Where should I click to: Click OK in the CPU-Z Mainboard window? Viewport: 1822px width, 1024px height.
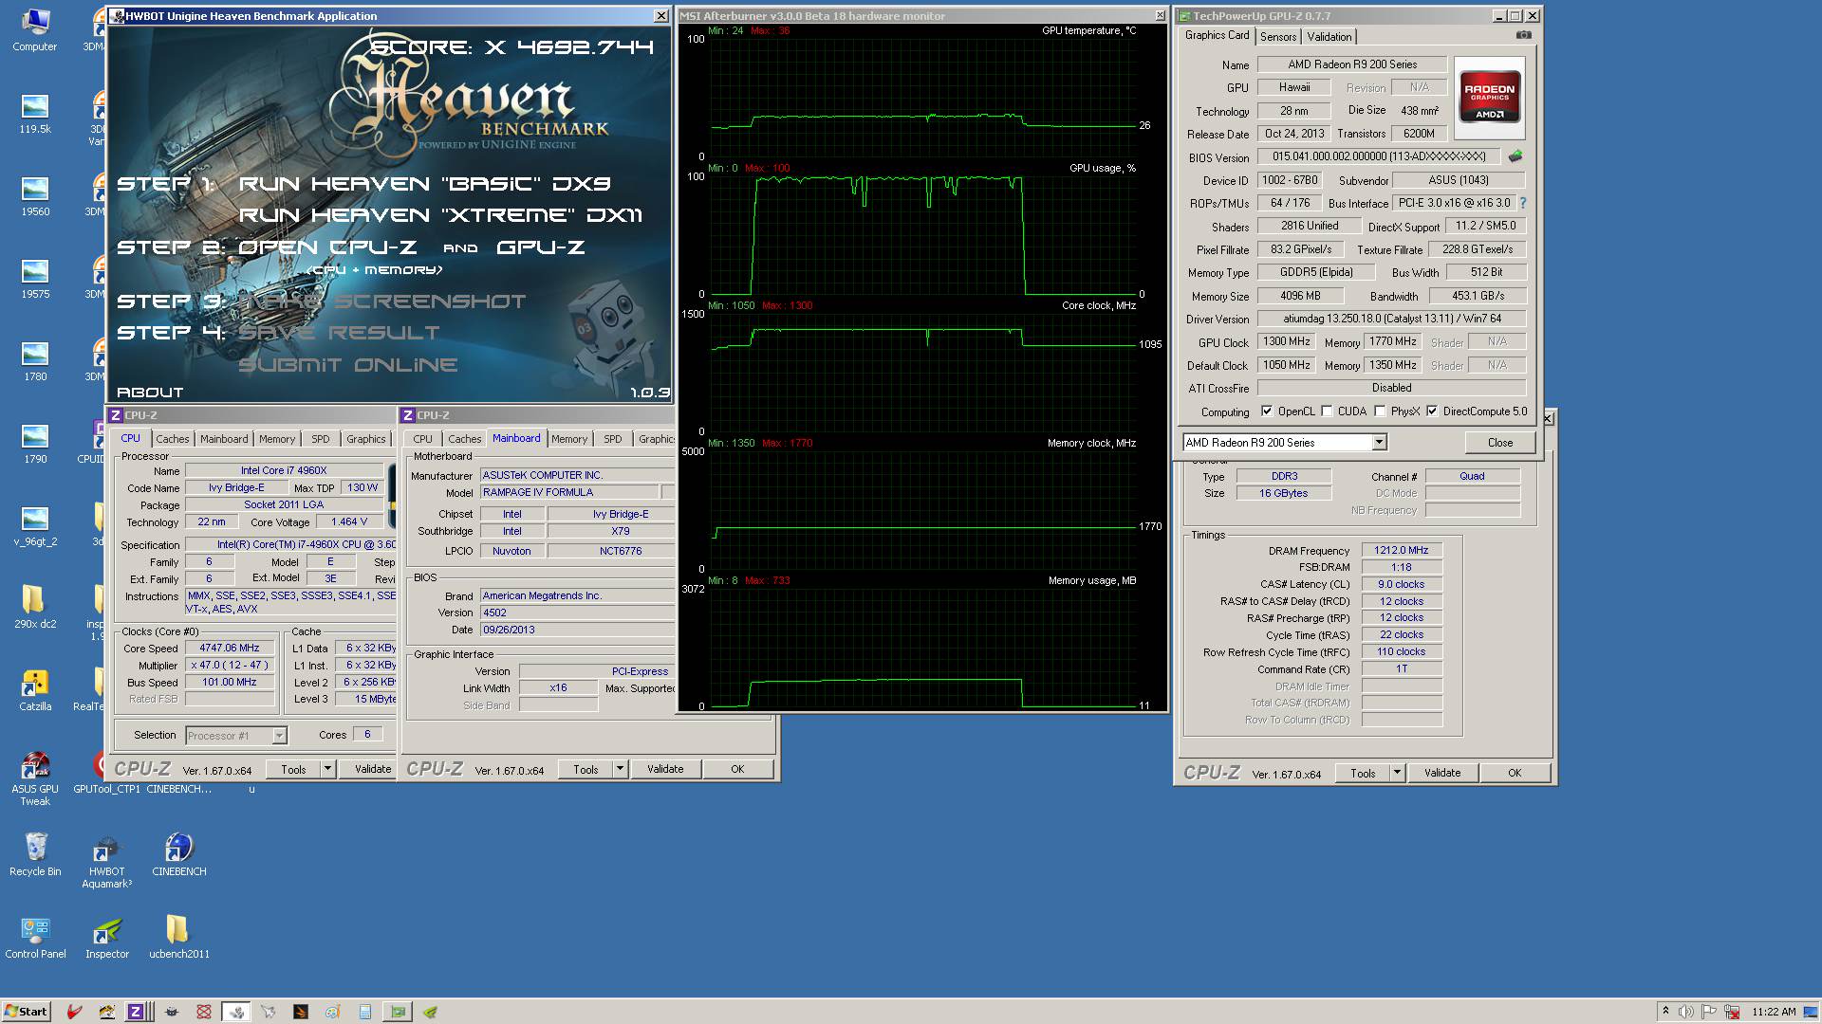pos(737,769)
